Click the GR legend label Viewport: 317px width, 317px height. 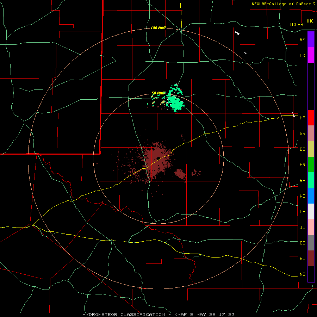point(302,133)
